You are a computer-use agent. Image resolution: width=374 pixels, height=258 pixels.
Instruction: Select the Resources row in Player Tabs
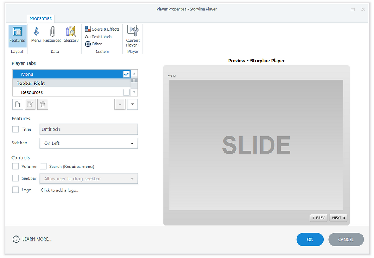(71, 92)
